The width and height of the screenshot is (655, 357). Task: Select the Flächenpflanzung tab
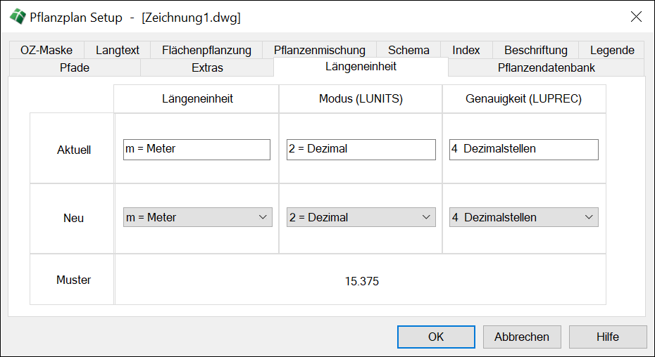pos(206,50)
